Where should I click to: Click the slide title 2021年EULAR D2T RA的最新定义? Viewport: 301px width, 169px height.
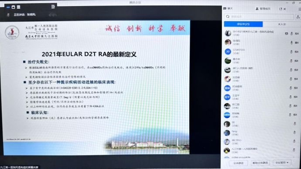[x=89, y=54]
